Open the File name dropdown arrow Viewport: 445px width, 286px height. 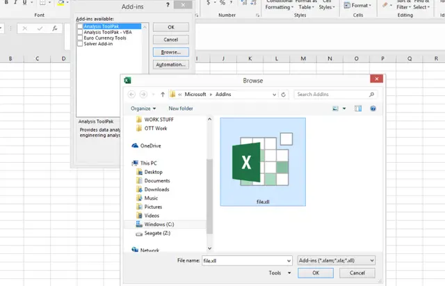click(x=289, y=261)
